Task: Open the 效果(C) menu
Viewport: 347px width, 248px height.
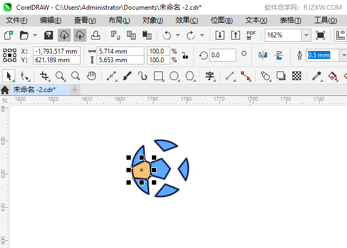Action: (x=187, y=21)
